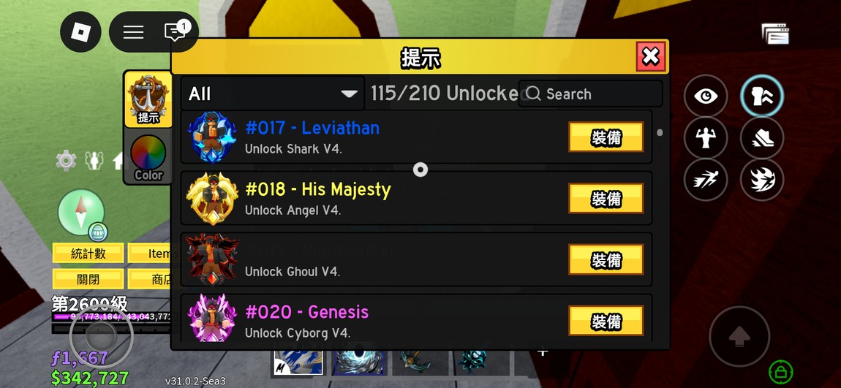Click the Search titles input field

pos(590,94)
